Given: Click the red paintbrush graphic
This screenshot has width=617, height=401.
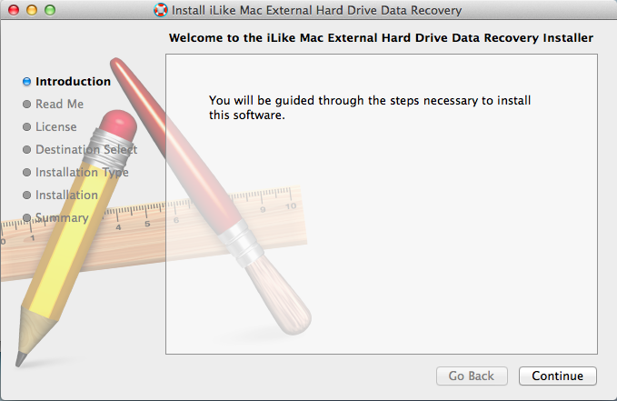Looking at the screenshot, I should click(x=209, y=197).
